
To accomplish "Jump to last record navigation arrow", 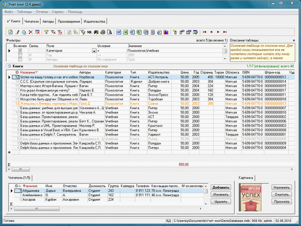I will (x=225, y=32).
